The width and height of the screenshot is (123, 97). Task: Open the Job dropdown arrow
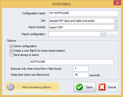click(116, 21)
